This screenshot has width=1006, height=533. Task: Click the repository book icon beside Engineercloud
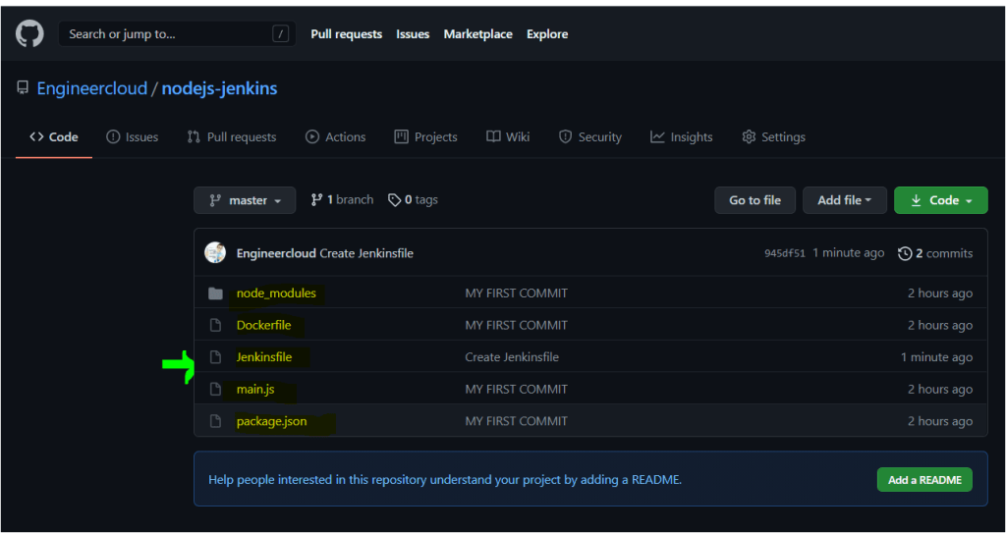24,88
